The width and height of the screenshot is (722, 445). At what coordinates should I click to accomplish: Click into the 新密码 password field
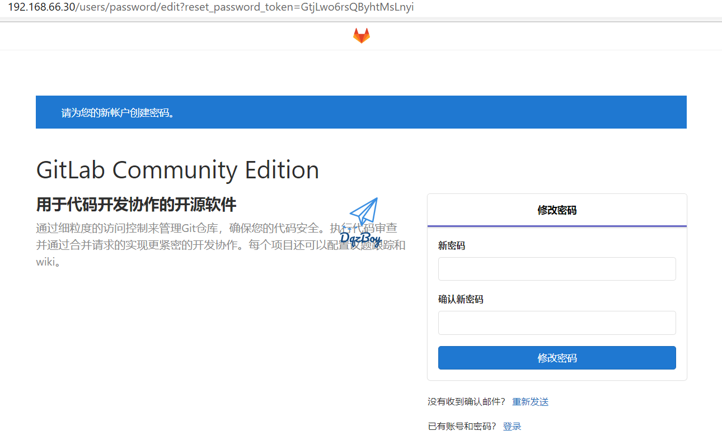[x=556, y=268]
